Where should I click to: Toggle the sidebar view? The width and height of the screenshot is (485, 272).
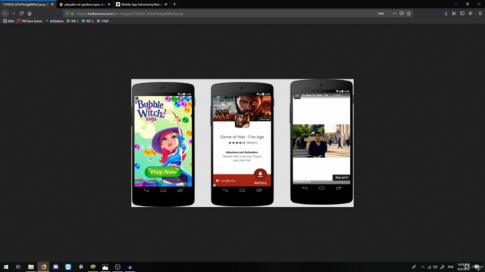(462, 14)
